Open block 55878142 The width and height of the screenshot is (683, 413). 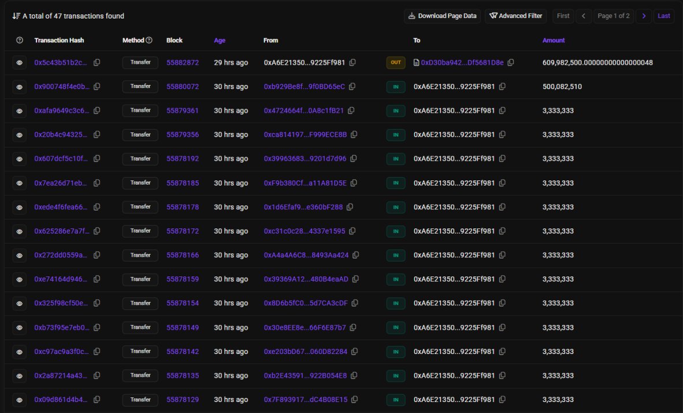183,351
